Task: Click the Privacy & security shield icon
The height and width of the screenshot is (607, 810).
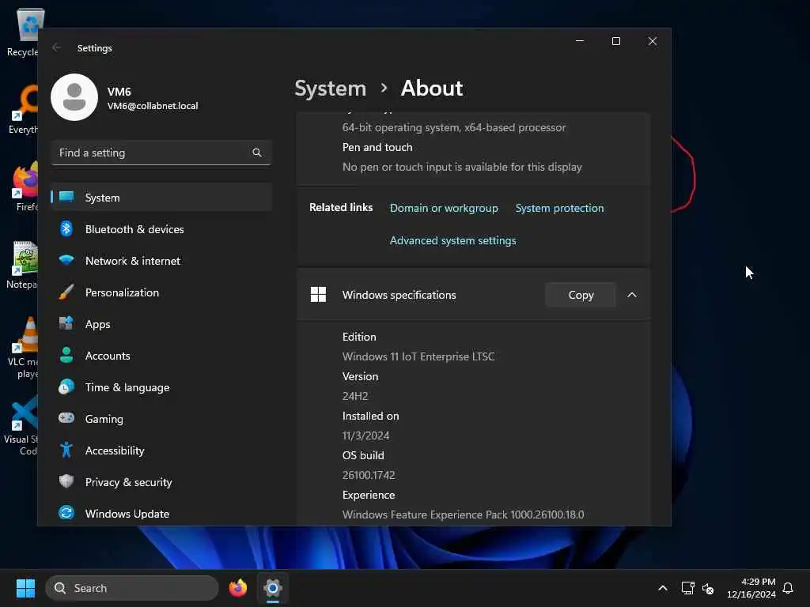Action: [x=66, y=481]
